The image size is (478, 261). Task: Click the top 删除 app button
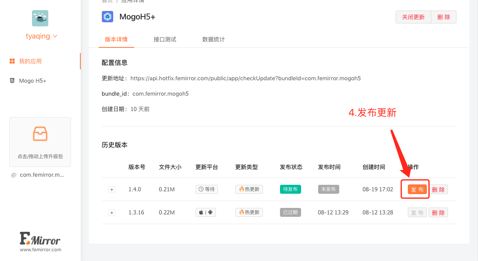click(444, 17)
